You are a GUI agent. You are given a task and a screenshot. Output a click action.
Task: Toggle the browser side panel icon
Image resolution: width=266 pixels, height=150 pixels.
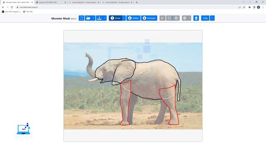[x=254, y=7]
